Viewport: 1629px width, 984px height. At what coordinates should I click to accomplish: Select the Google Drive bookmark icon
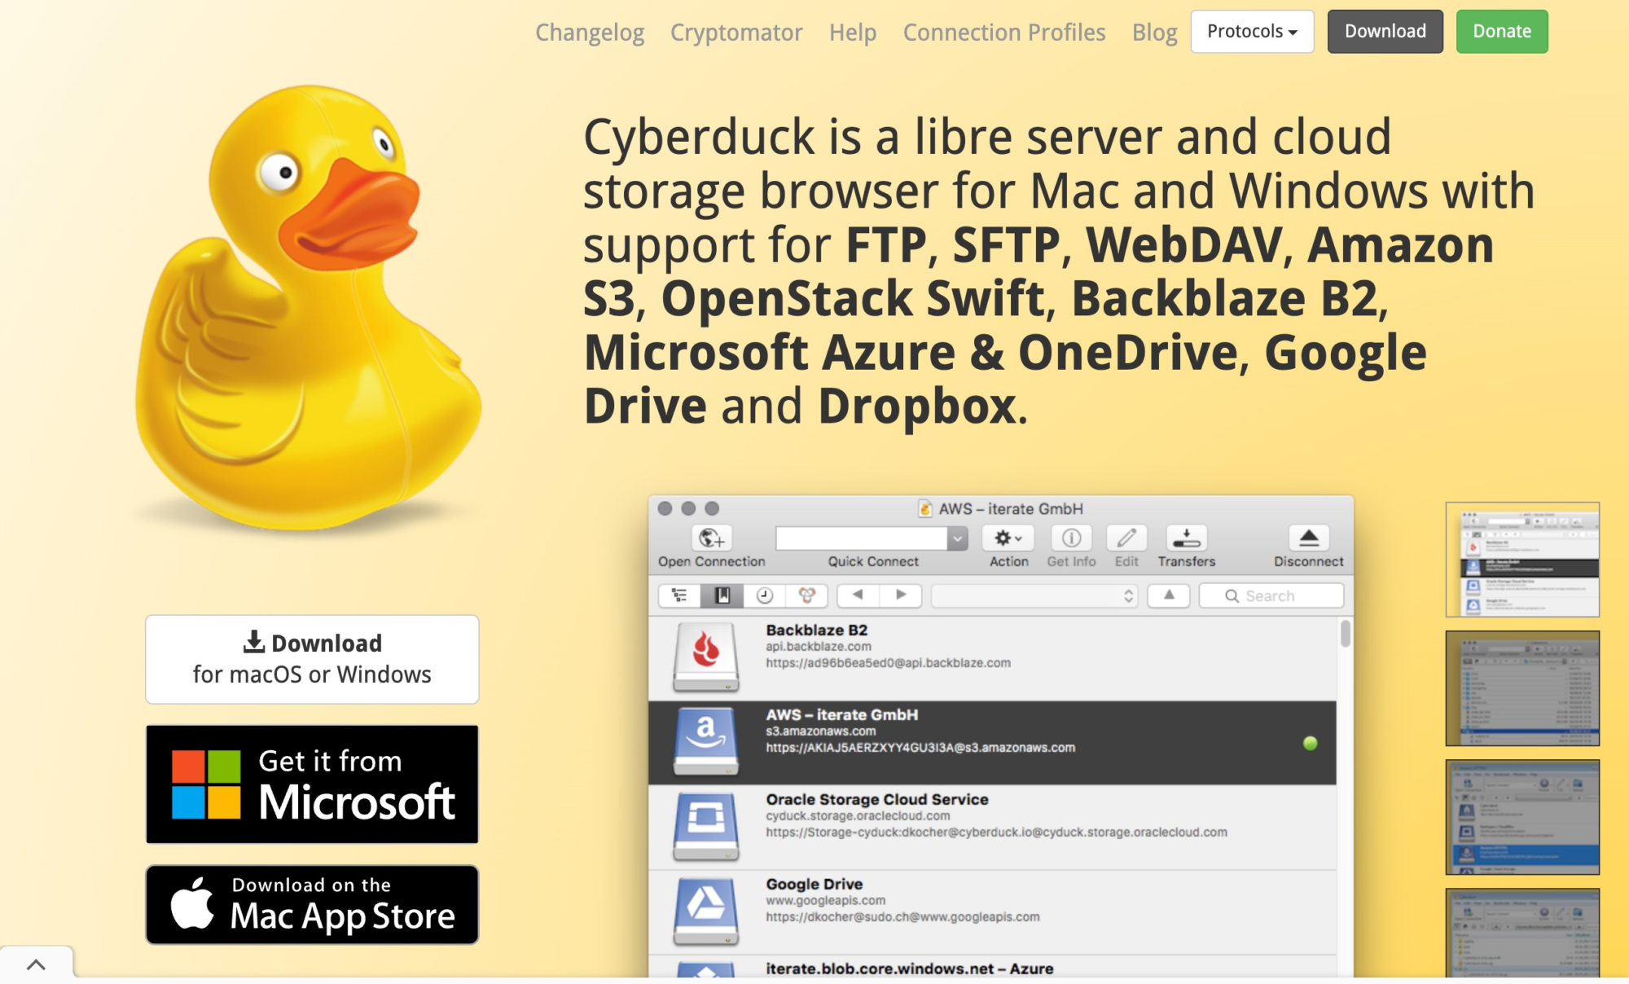pyautogui.click(x=706, y=911)
